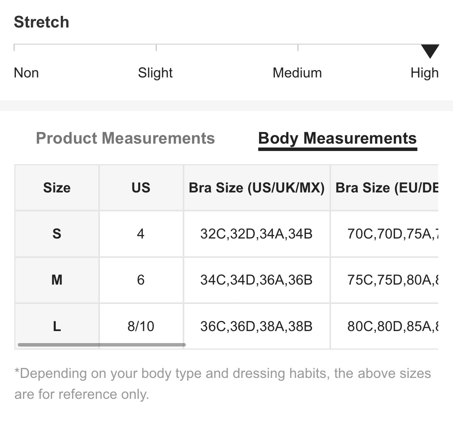Click the High stretch triangle marker
The image size is (453, 424).
point(430,51)
